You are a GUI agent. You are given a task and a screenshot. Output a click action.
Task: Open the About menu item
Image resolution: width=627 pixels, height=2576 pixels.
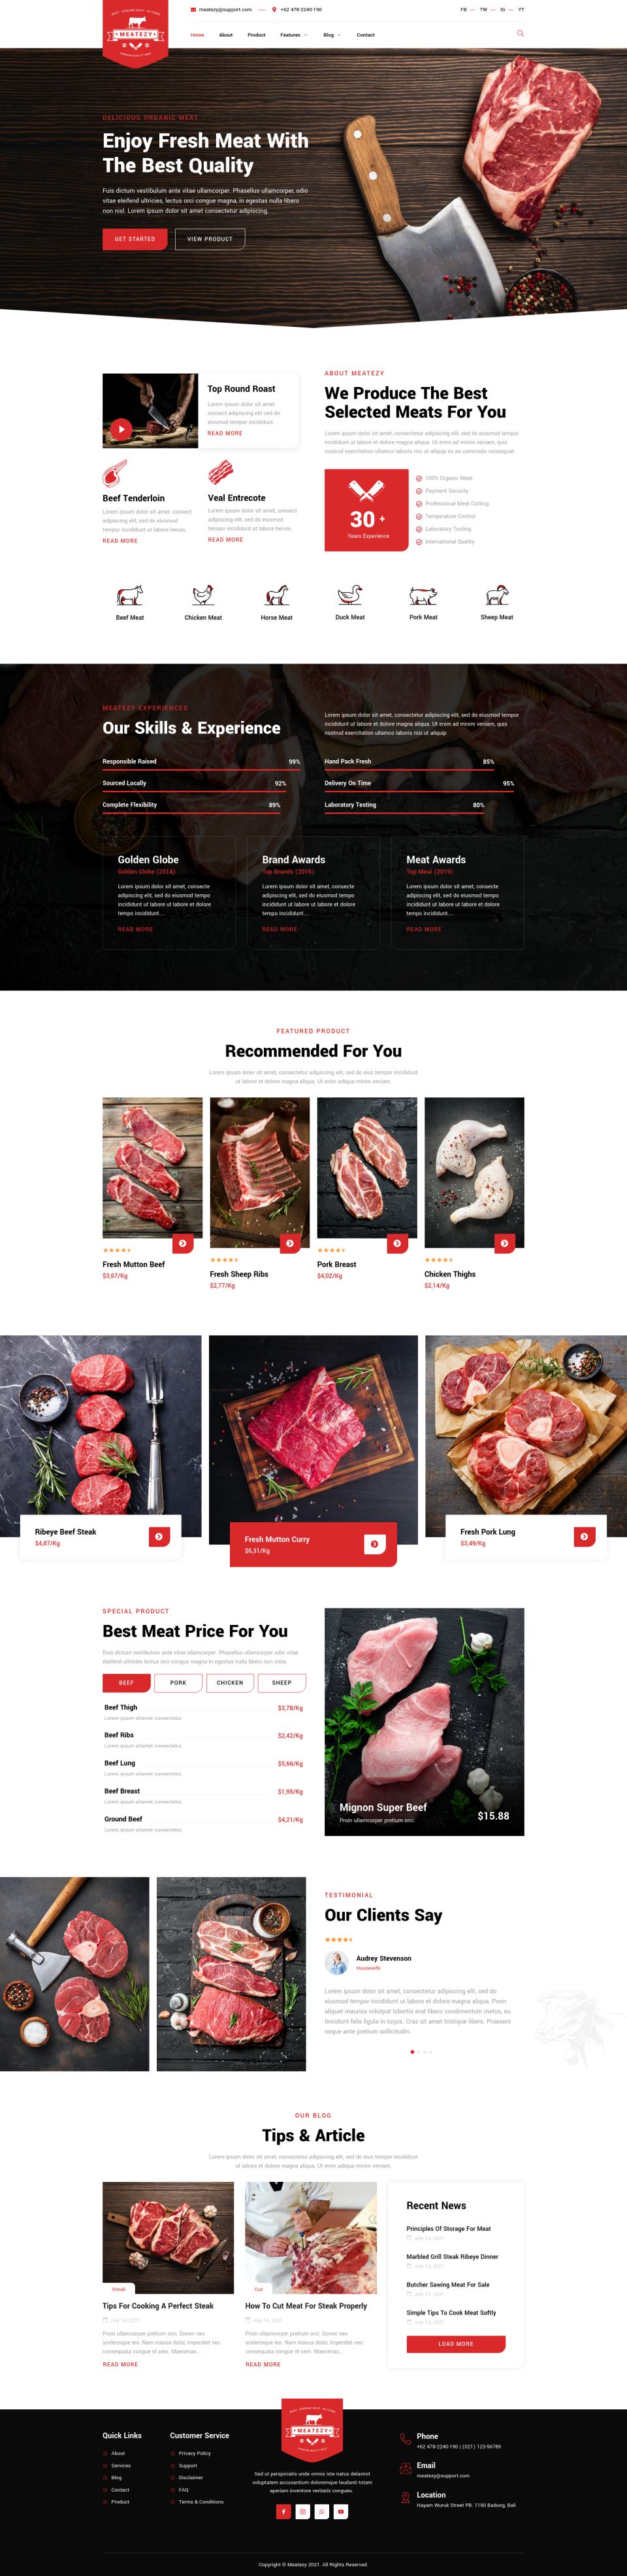(x=226, y=35)
